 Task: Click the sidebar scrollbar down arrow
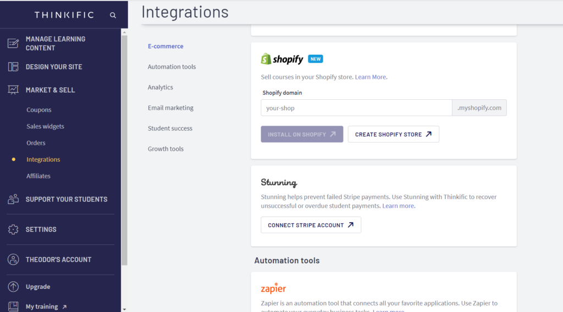[x=124, y=309]
